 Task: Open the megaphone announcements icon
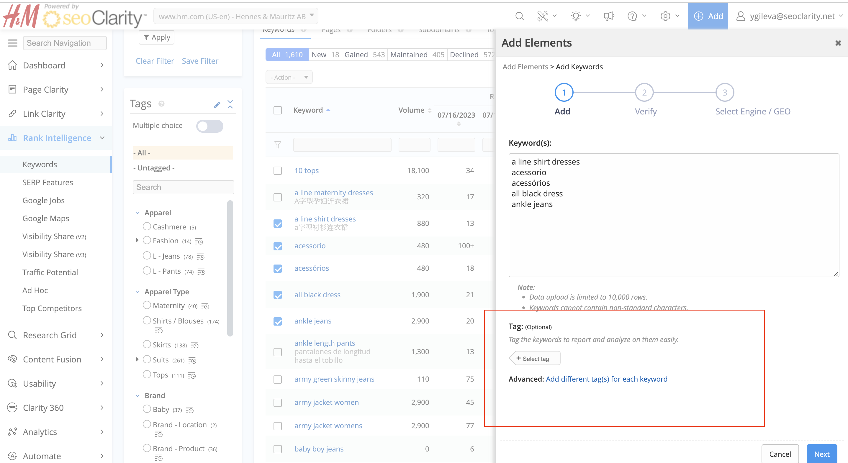pyautogui.click(x=609, y=16)
